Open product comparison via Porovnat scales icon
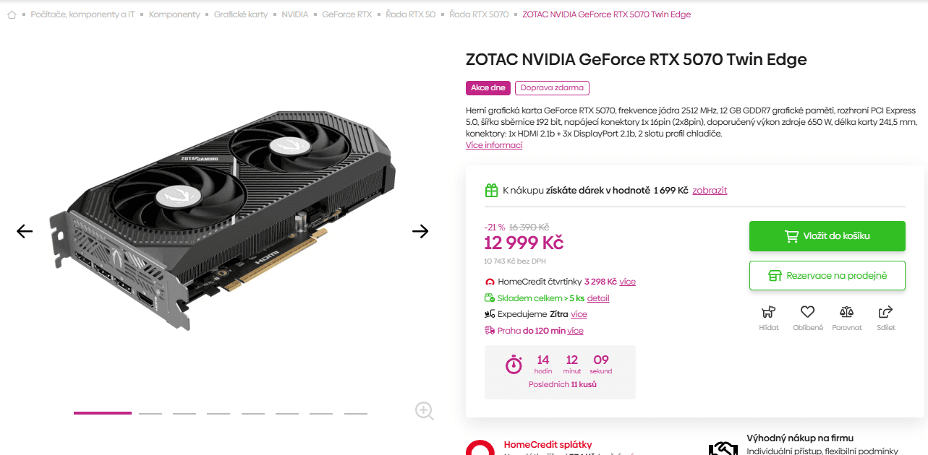The width and height of the screenshot is (928, 455). 846,311
